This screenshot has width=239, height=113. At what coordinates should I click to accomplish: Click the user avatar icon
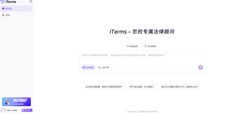click(x=3, y=110)
